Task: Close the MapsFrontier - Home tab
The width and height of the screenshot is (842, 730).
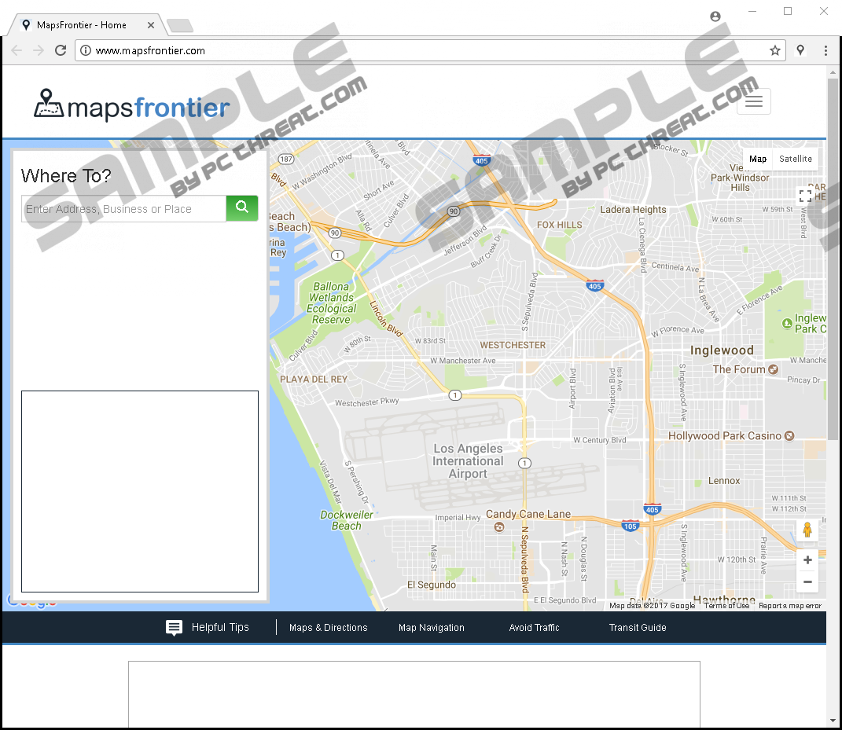Action: pyautogui.click(x=151, y=25)
